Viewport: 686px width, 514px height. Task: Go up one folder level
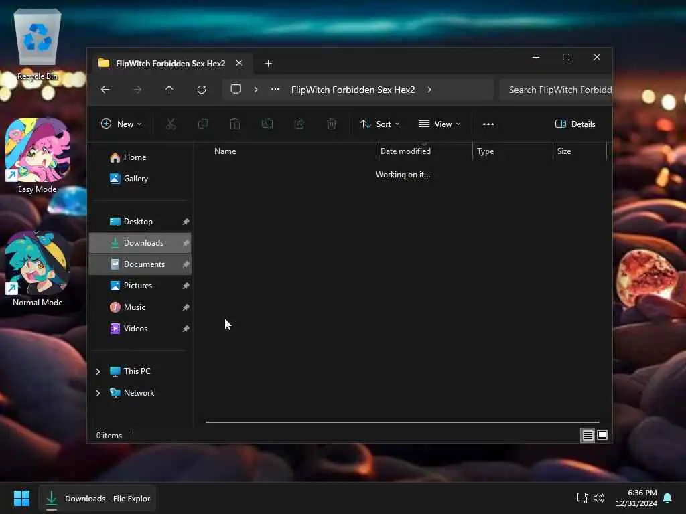(169, 90)
